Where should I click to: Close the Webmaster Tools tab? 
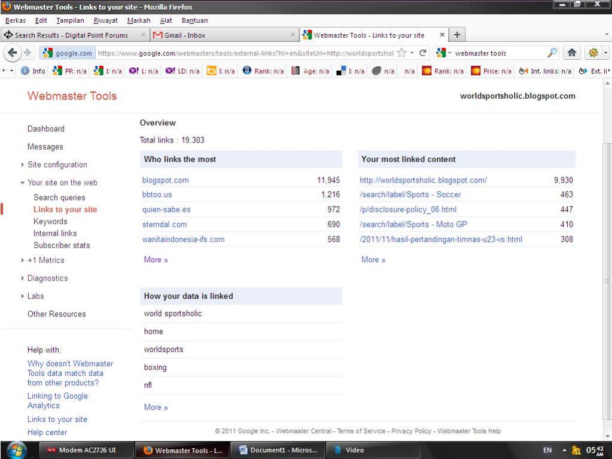442,35
